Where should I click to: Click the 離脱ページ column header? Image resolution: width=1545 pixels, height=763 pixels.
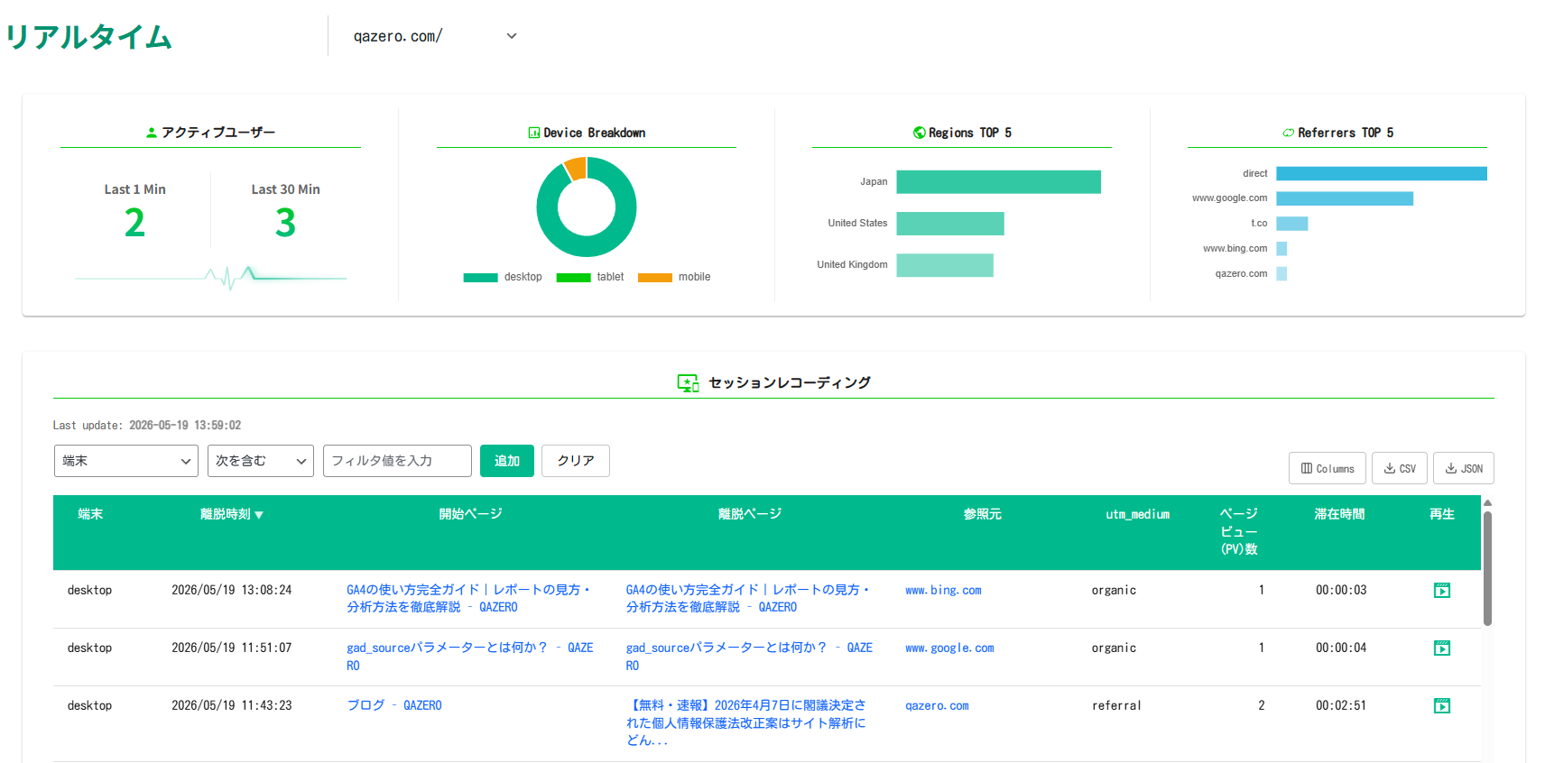[750, 514]
